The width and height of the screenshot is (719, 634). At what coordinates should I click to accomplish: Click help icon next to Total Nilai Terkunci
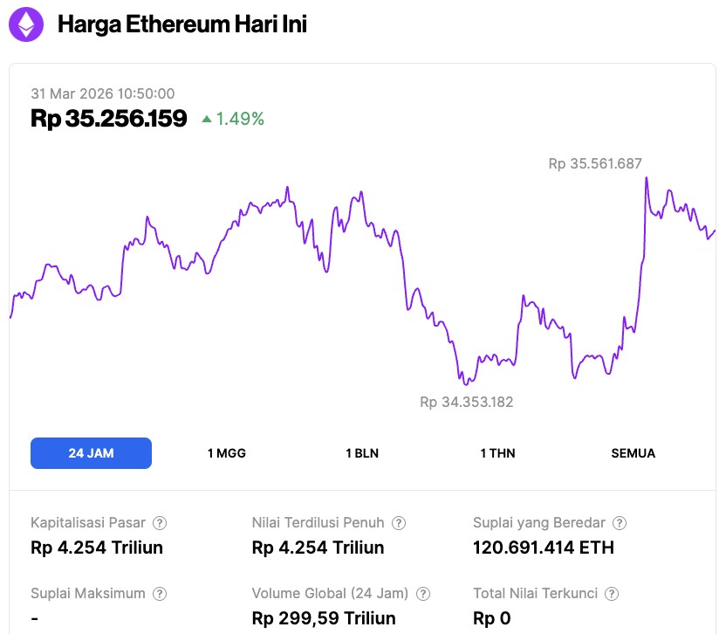(613, 594)
